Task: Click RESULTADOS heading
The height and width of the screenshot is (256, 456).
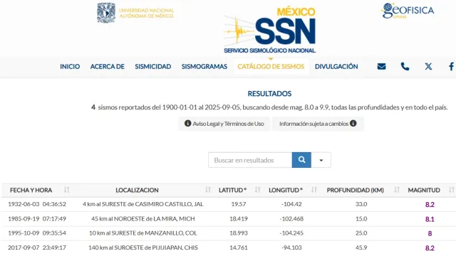Action: pos(269,93)
